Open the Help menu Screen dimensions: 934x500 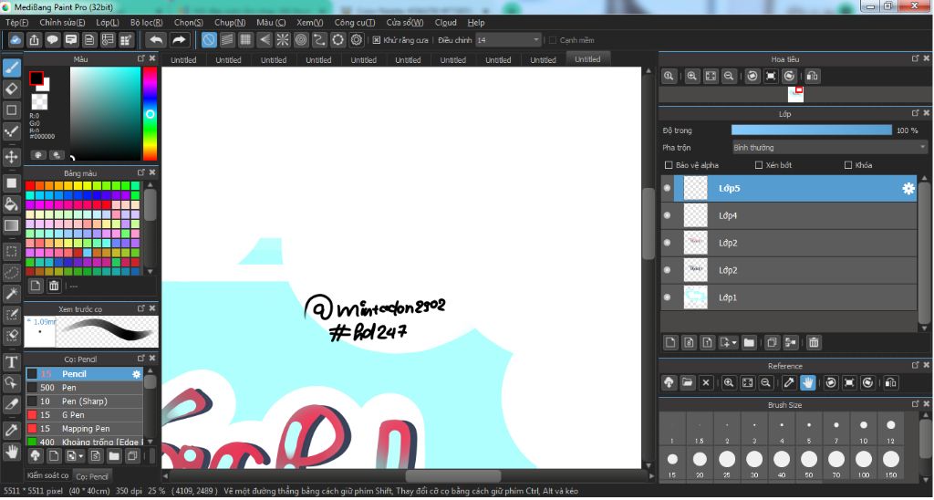[x=476, y=23]
